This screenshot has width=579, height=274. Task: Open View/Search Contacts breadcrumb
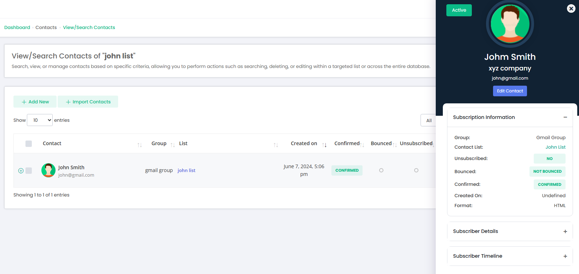[x=89, y=27]
